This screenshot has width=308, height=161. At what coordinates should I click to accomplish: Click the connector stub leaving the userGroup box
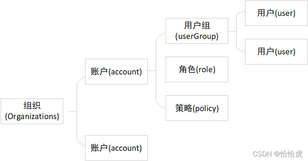click(x=232, y=31)
